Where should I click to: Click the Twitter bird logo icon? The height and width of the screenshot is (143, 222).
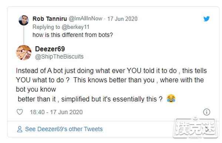point(206,19)
